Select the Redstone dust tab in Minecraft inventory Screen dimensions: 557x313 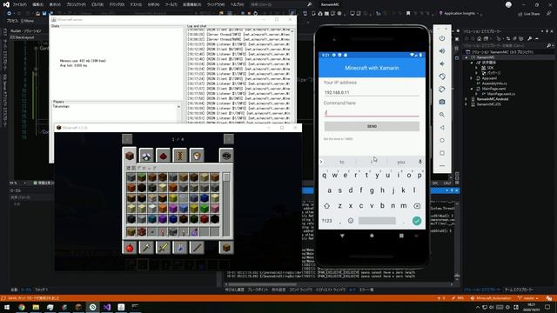(163, 156)
